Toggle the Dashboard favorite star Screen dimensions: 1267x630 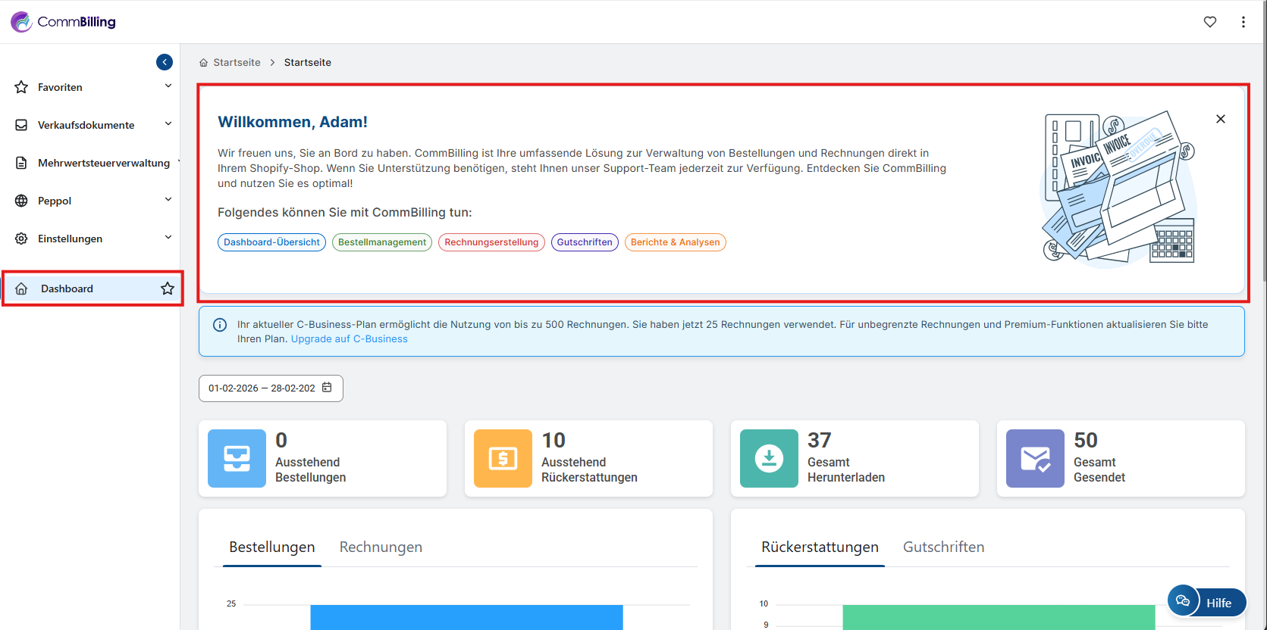click(x=168, y=288)
